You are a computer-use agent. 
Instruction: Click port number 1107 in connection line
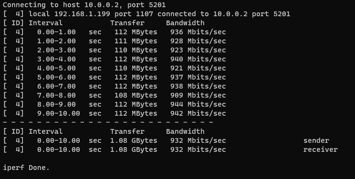[x=145, y=14]
